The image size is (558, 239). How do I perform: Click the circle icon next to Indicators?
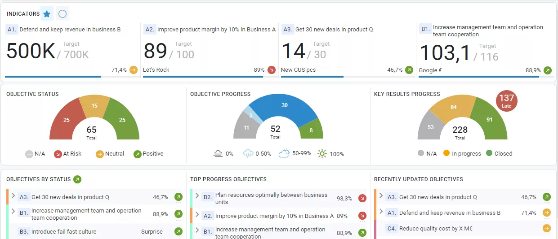pyautogui.click(x=62, y=14)
